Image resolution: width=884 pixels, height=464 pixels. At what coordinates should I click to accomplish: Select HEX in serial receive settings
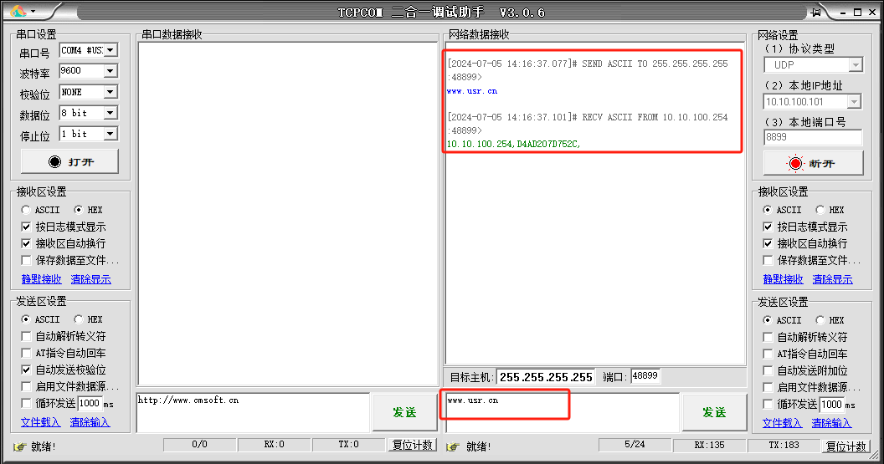[x=79, y=210]
